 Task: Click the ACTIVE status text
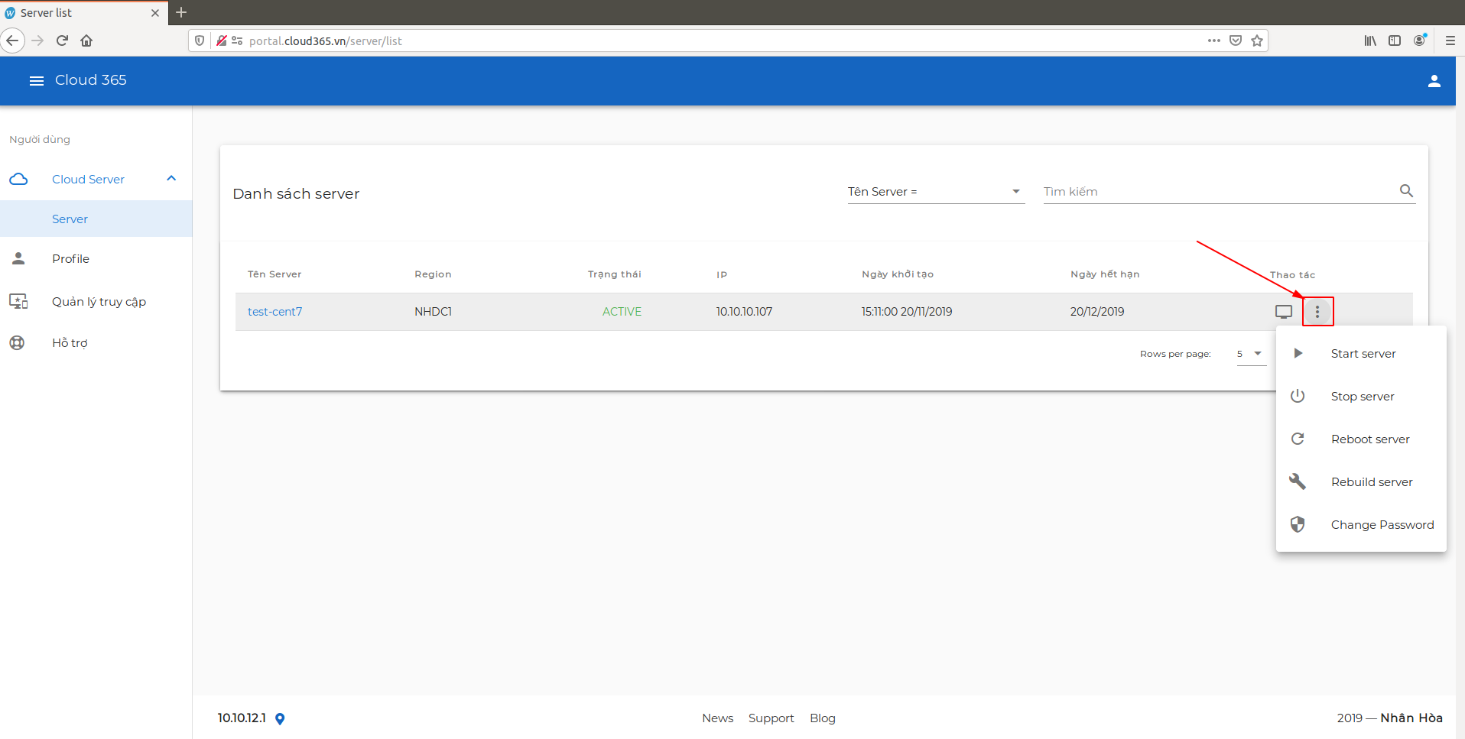622,312
